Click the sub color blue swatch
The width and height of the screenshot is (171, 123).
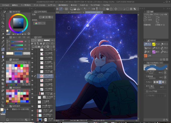[18, 53]
